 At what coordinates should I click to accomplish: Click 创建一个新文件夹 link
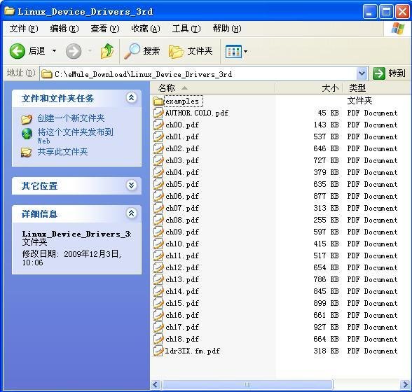coord(71,118)
